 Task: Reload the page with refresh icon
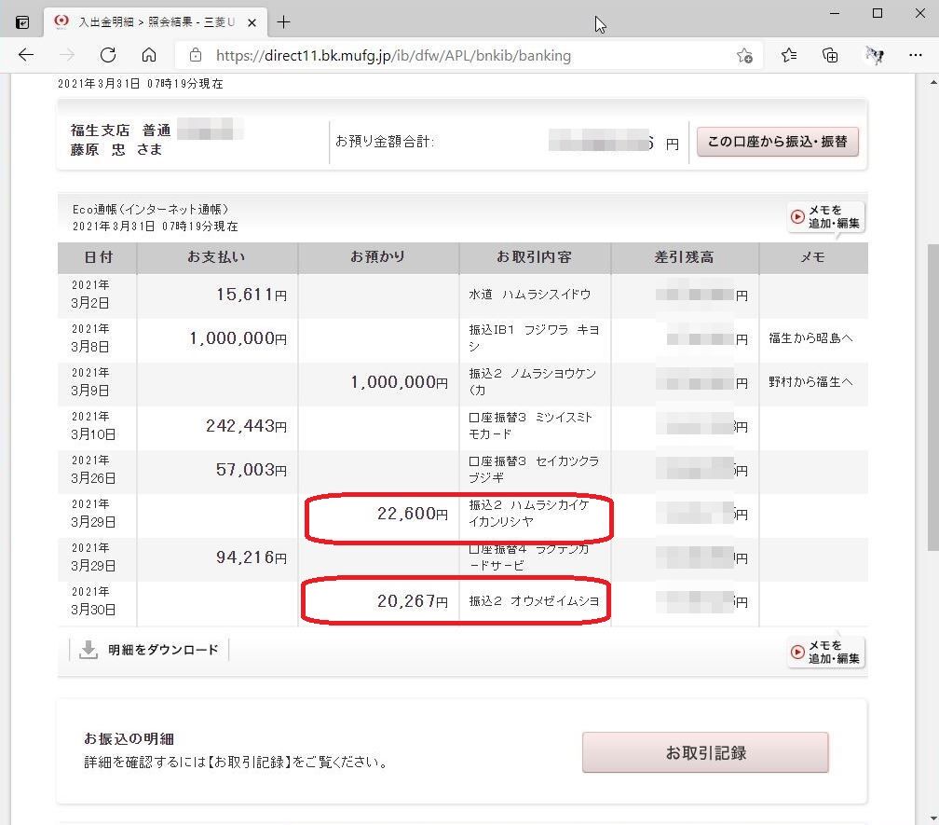[x=108, y=55]
